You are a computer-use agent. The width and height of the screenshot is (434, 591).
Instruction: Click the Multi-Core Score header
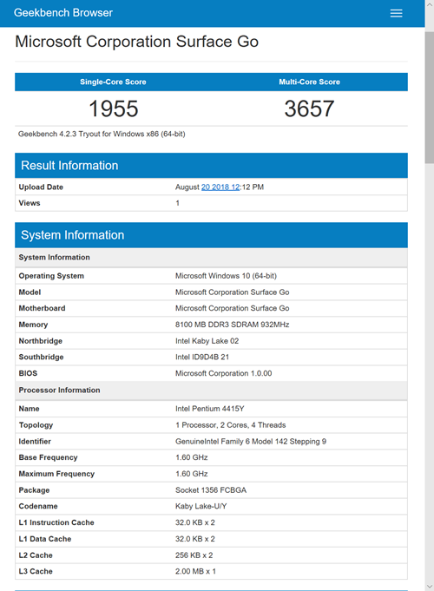pyautogui.click(x=310, y=82)
